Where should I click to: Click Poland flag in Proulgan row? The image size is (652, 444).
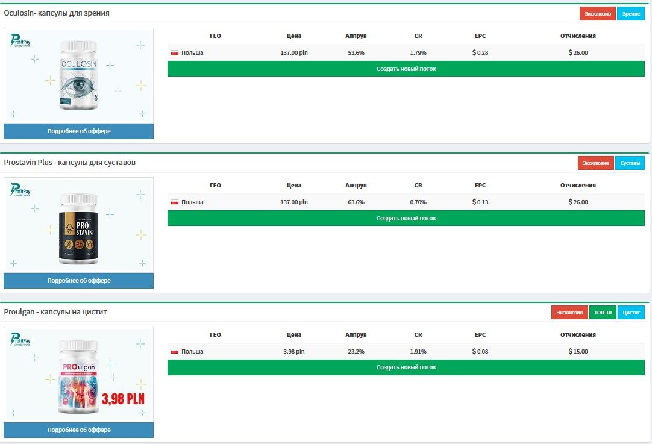pos(175,351)
